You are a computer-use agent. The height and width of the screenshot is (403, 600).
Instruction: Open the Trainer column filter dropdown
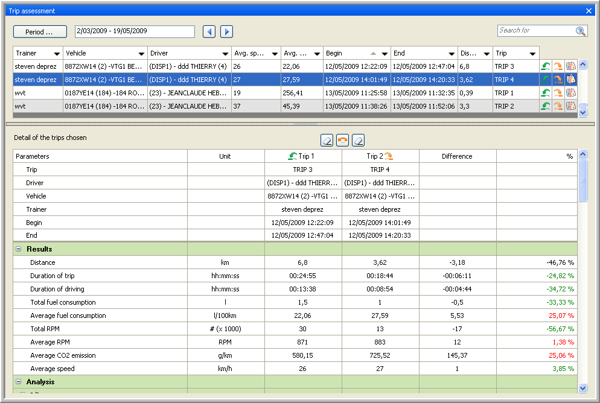click(x=57, y=54)
